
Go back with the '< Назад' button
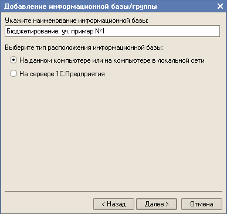pyautogui.click(x=114, y=204)
